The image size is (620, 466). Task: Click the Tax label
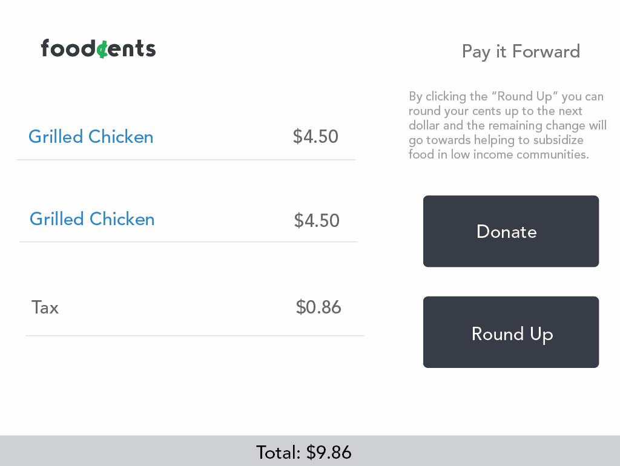click(x=45, y=307)
